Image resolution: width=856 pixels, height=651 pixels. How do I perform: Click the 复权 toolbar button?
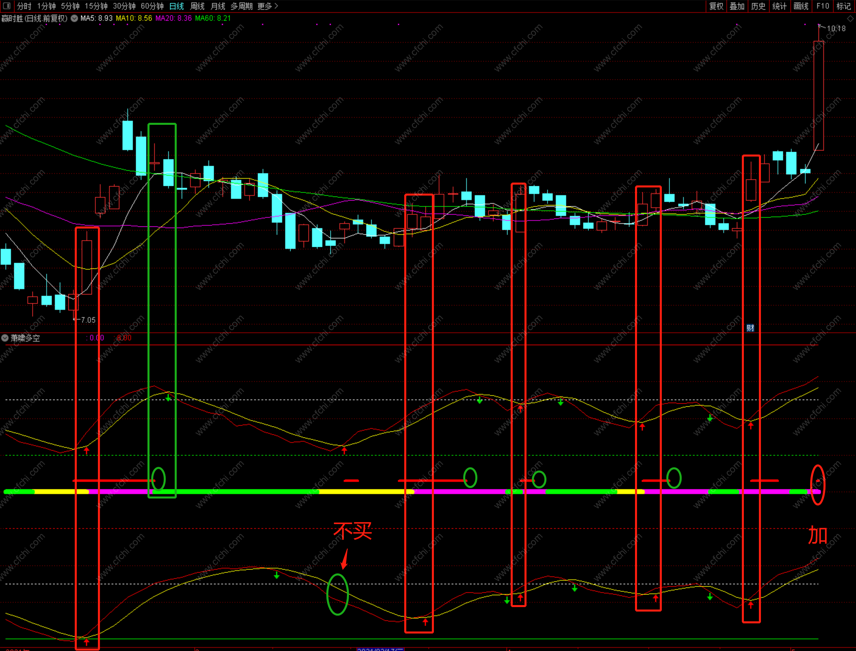pos(716,6)
